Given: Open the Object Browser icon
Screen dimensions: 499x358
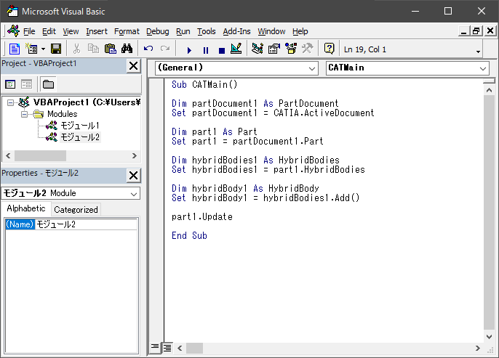Looking at the screenshot, I should point(291,49).
